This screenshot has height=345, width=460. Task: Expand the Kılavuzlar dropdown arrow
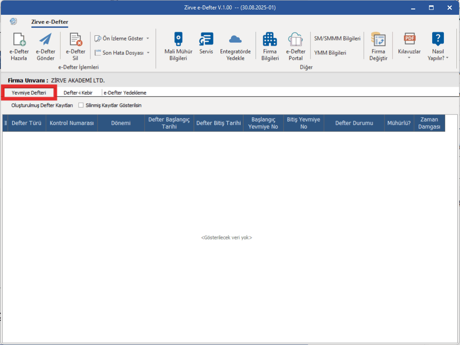point(409,58)
